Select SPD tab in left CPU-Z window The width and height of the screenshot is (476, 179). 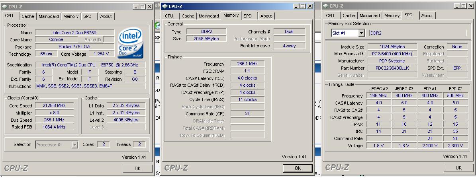87,16
